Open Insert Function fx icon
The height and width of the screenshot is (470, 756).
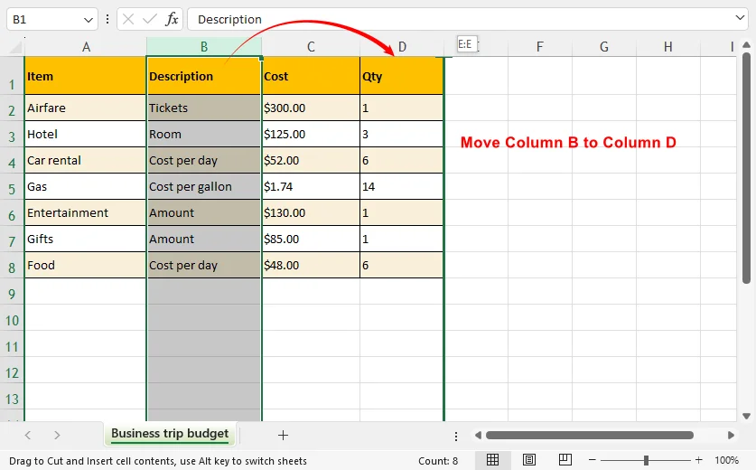(172, 19)
